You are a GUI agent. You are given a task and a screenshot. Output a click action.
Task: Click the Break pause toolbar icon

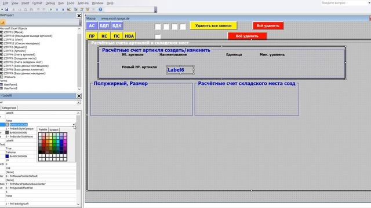pyautogui.click(x=57, y=9)
